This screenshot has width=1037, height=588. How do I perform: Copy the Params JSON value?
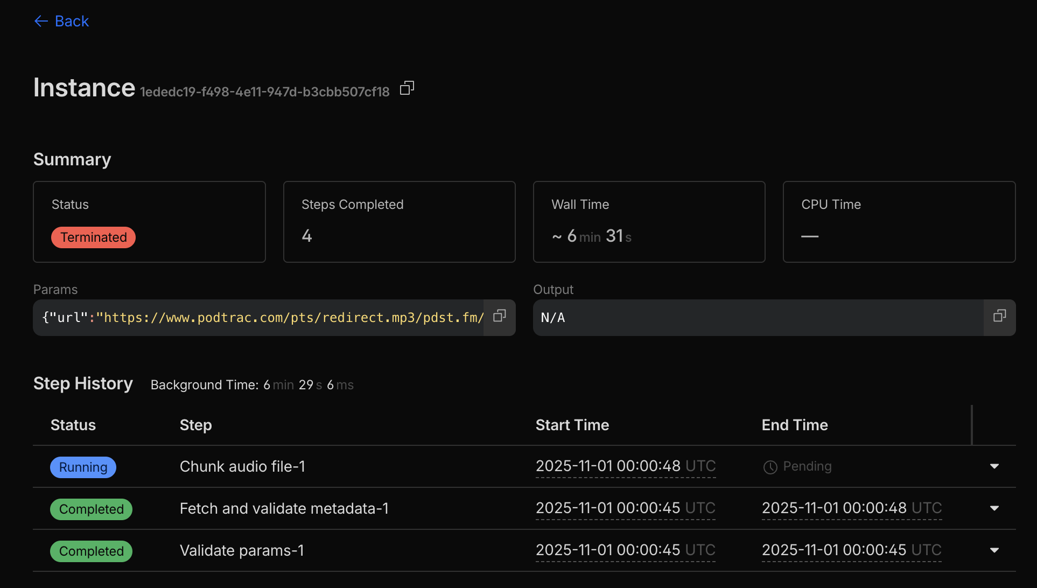(500, 316)
